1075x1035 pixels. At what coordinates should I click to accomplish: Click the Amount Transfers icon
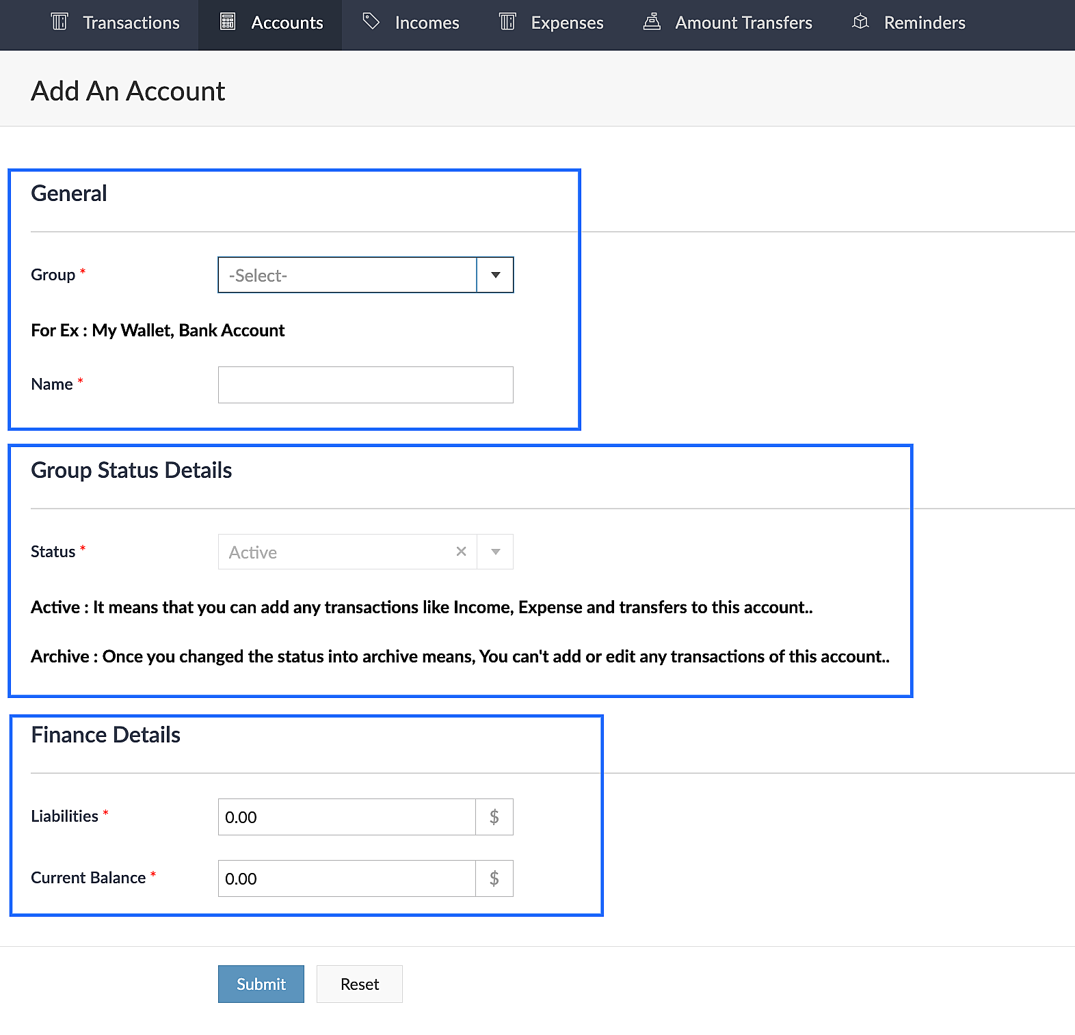click(652, 22)
